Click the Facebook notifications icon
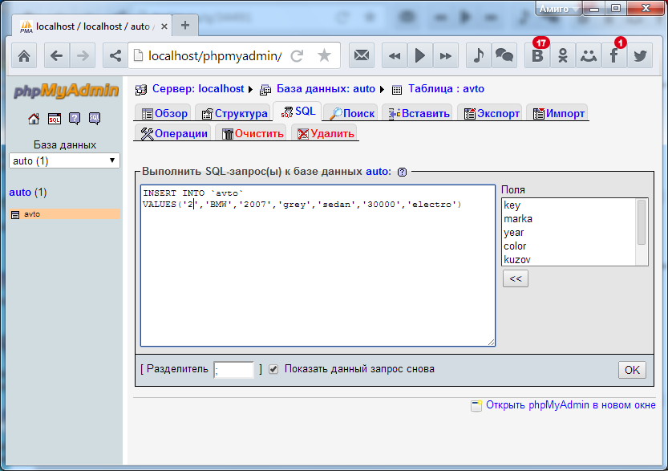Image resolution: width=668 pixels, height=471 pixels. (x=613, y=55)
